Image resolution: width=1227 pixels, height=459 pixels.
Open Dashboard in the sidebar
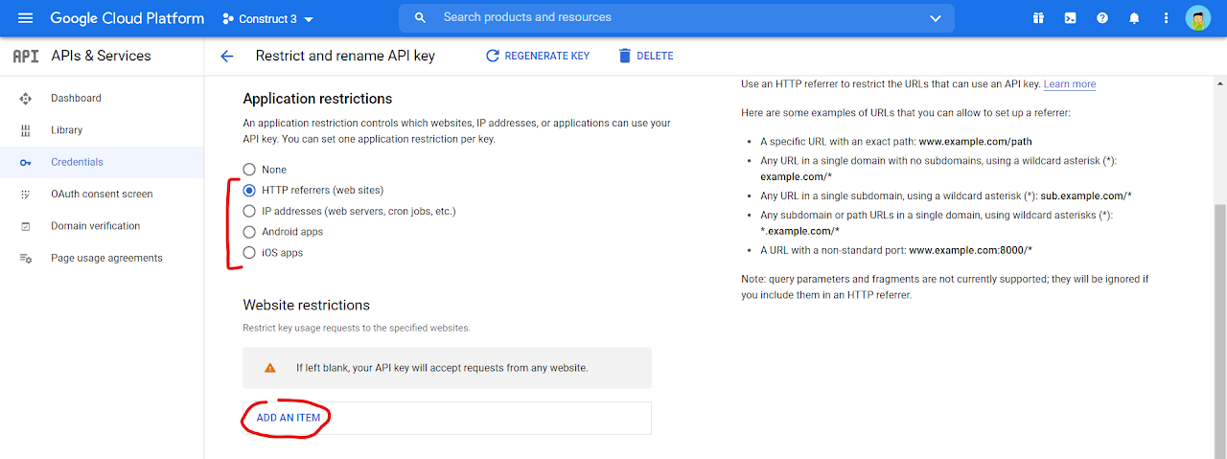76,99
